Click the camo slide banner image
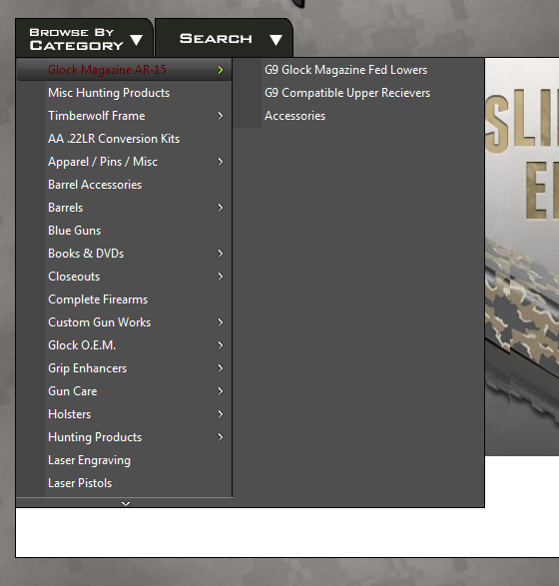The width and height of the screenshot is (559, 586). pos(522,257)
